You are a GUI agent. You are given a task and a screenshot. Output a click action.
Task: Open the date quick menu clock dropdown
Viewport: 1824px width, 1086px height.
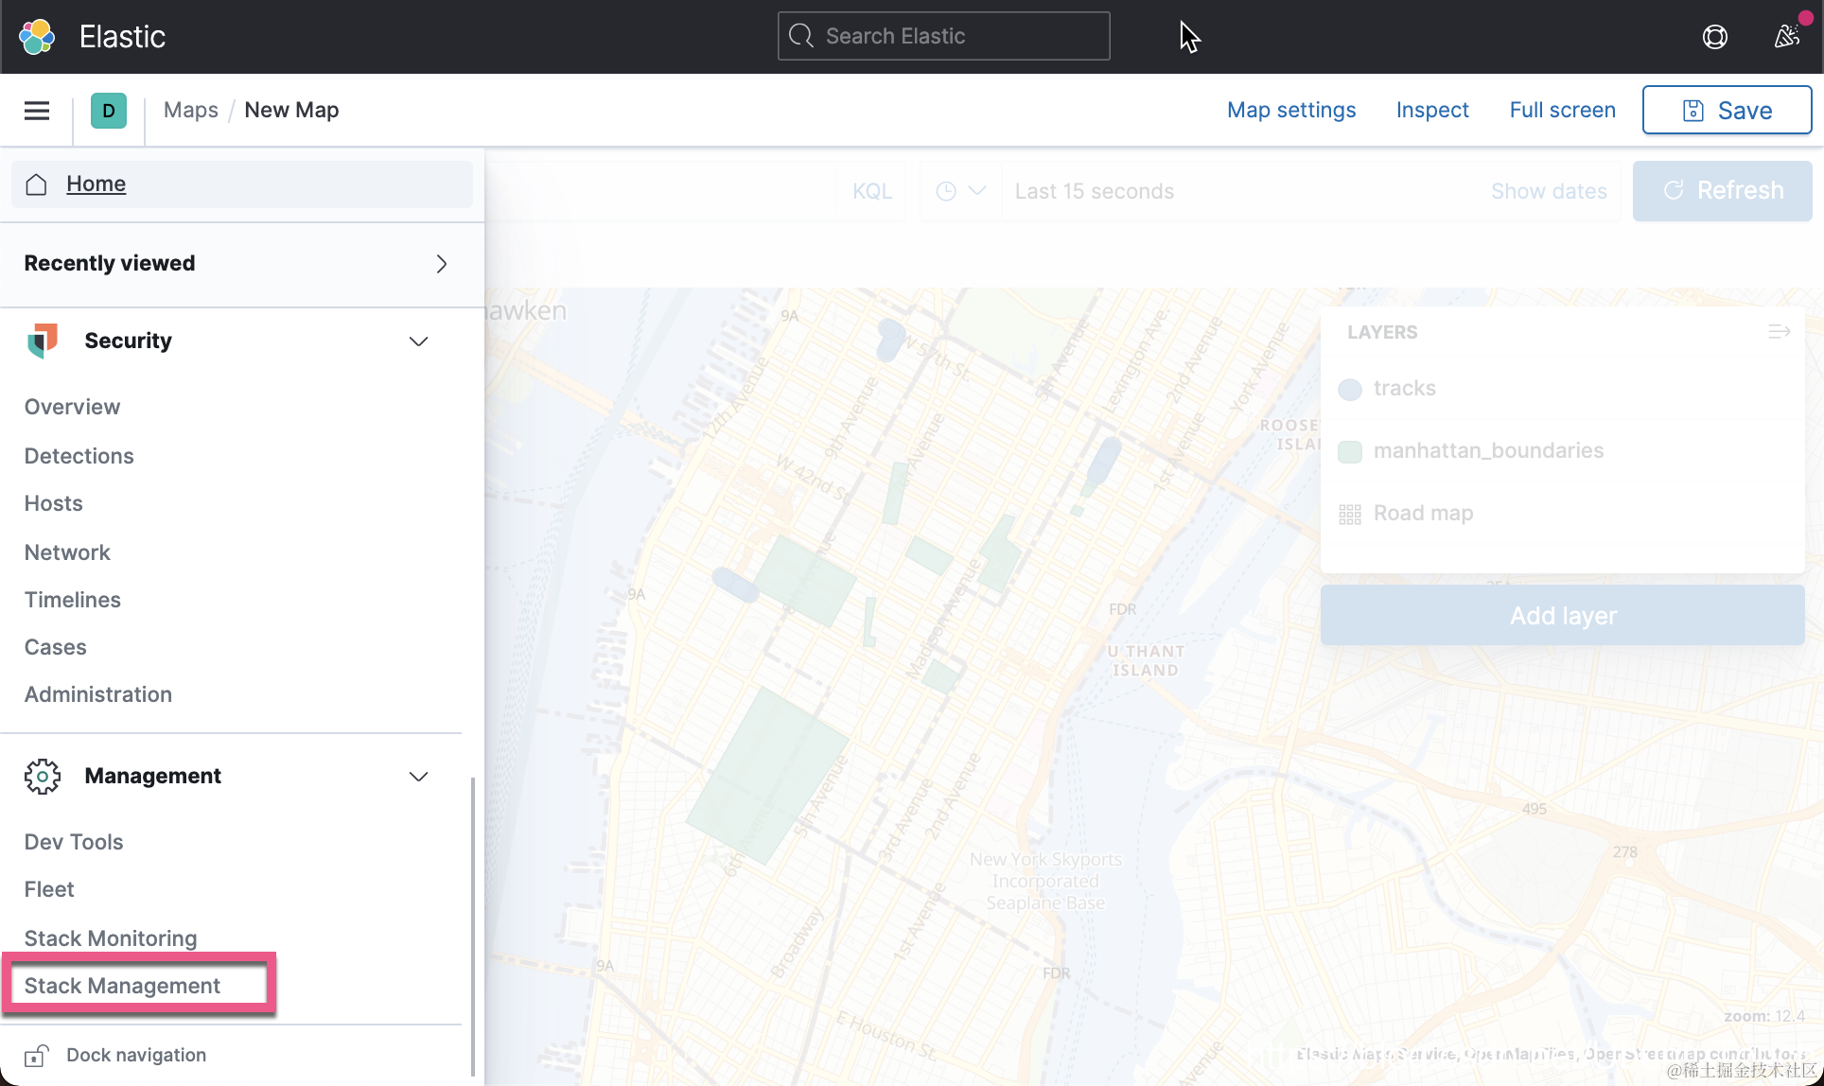pyautogui.click(x=960, y=191)
